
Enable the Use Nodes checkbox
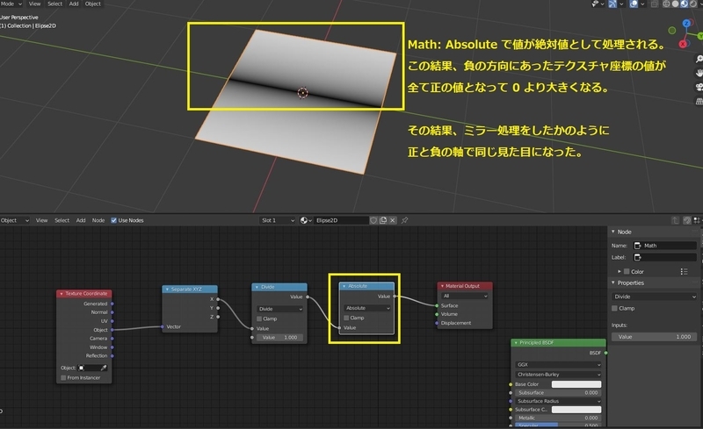(x=114, y=220)
